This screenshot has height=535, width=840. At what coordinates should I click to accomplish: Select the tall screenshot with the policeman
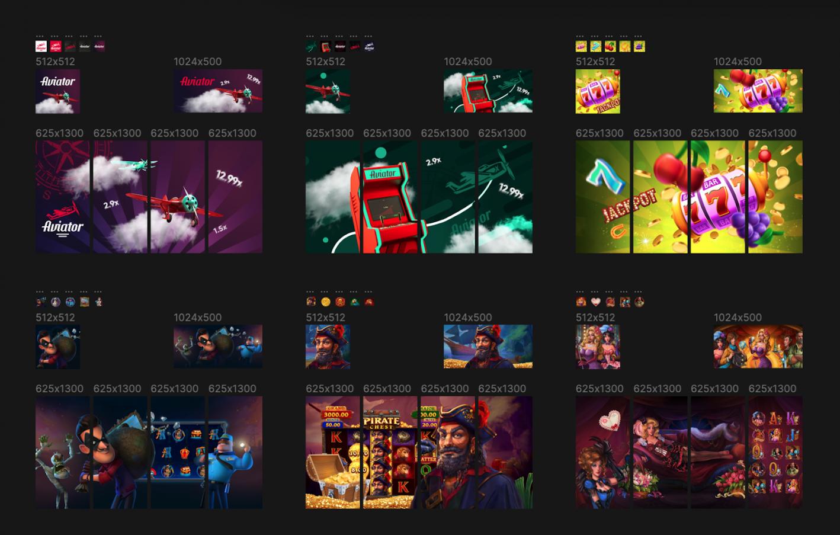[x=235, y=453]
